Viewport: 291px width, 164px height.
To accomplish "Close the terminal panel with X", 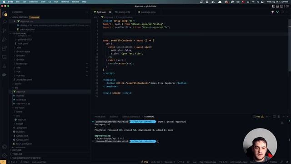I will (x=287, y=117).
